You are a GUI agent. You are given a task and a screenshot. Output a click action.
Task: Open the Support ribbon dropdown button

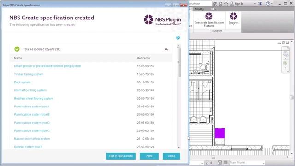[234, 19]
